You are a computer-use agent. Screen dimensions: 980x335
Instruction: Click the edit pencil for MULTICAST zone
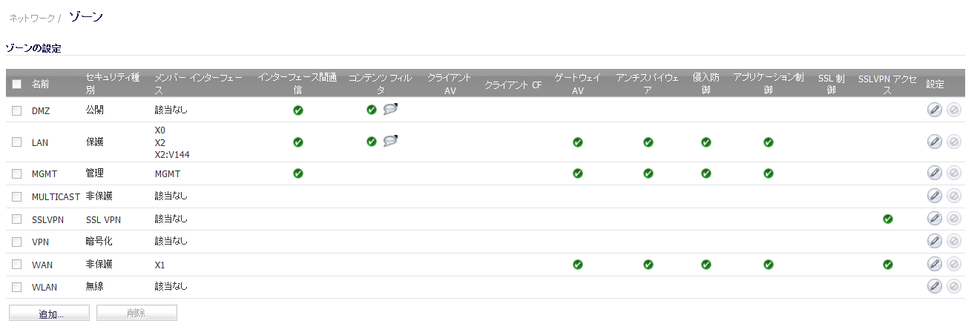click(935, 196)
